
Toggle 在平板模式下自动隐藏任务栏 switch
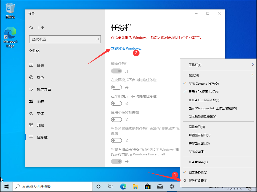(x=116, y=103)
